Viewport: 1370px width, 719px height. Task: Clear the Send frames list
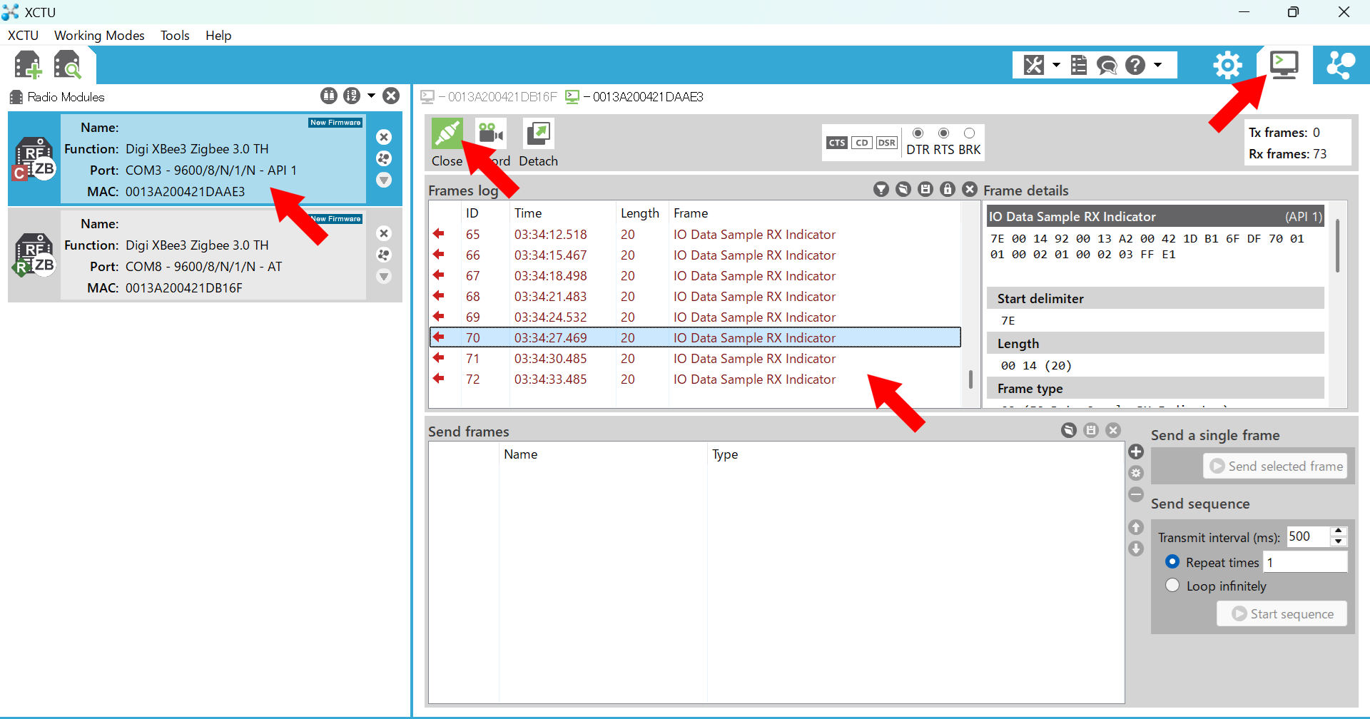(x=1113, y=430)
